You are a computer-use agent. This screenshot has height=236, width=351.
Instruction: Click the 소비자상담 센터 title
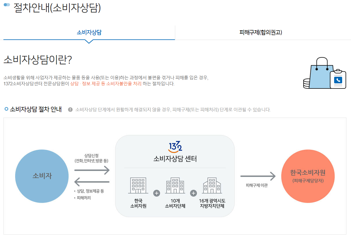coord(175,159)
